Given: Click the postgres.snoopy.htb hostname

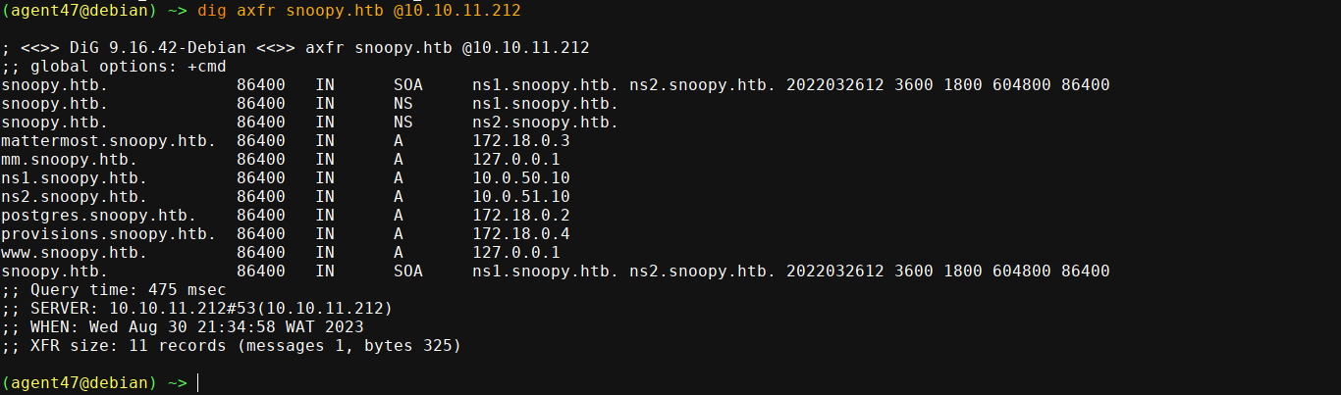Looking at the screenshot, I should tap(98, 216).
